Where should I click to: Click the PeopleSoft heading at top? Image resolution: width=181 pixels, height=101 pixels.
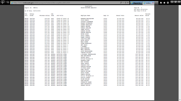[x=89, y=6]
